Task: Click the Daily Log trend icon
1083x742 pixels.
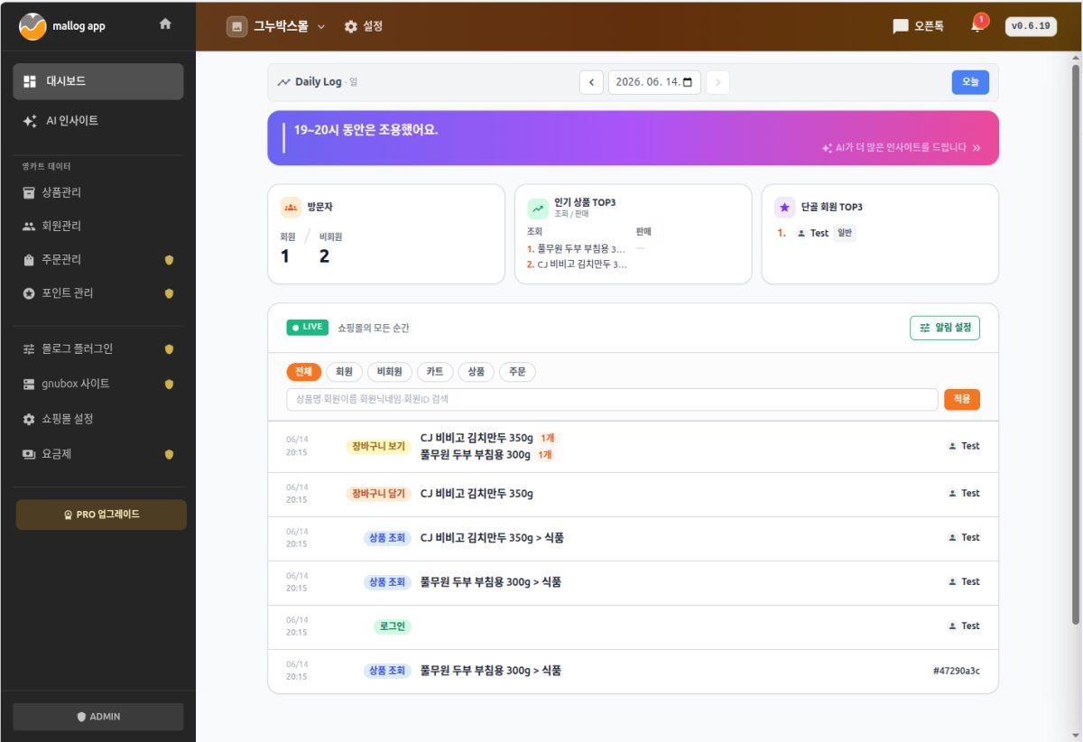Action: pos(284,82)
